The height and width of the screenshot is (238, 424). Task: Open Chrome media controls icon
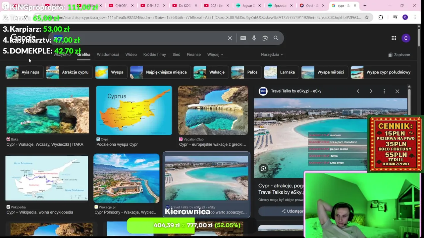(x=395, y=17)
